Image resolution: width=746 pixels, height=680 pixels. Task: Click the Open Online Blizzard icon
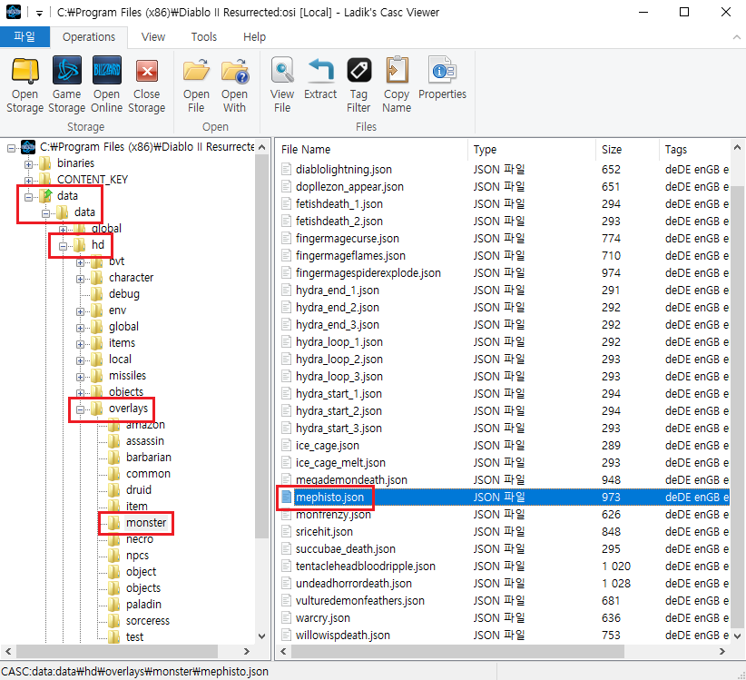coord(106,71)
